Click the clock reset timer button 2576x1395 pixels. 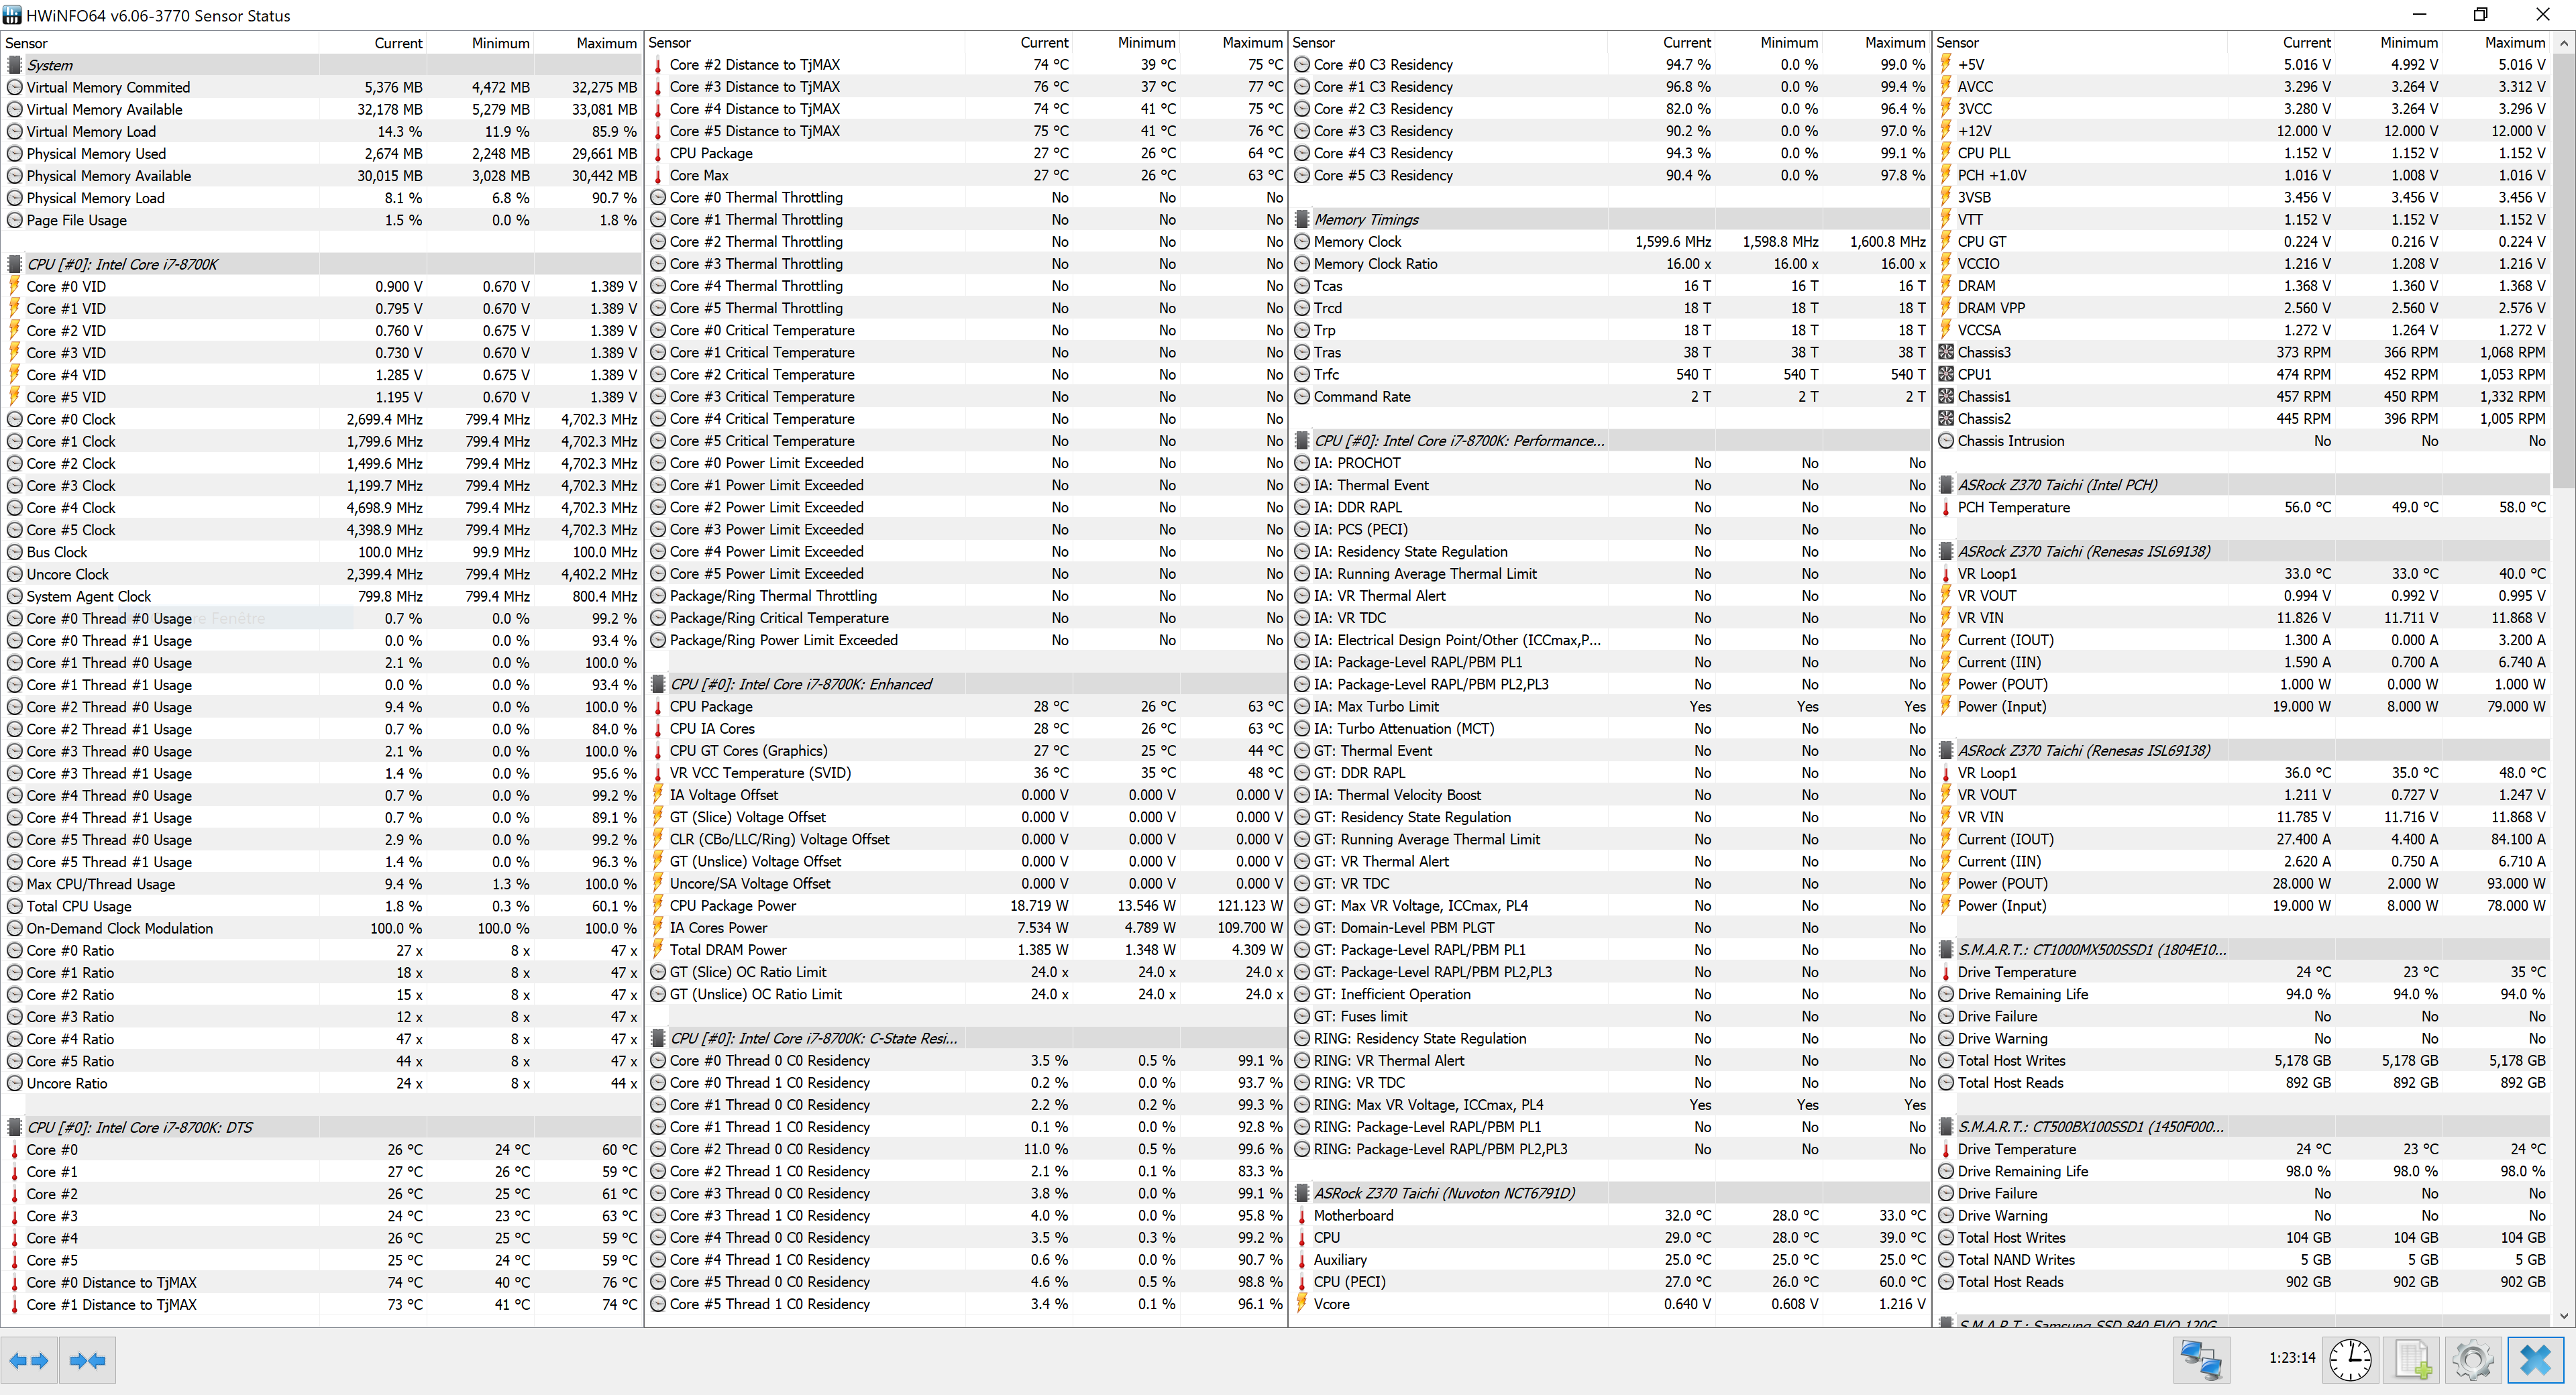point(2350,1360)
